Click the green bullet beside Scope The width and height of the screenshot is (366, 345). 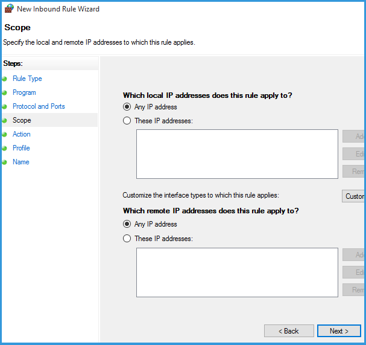pyautogui.click(x=5, y=121)
